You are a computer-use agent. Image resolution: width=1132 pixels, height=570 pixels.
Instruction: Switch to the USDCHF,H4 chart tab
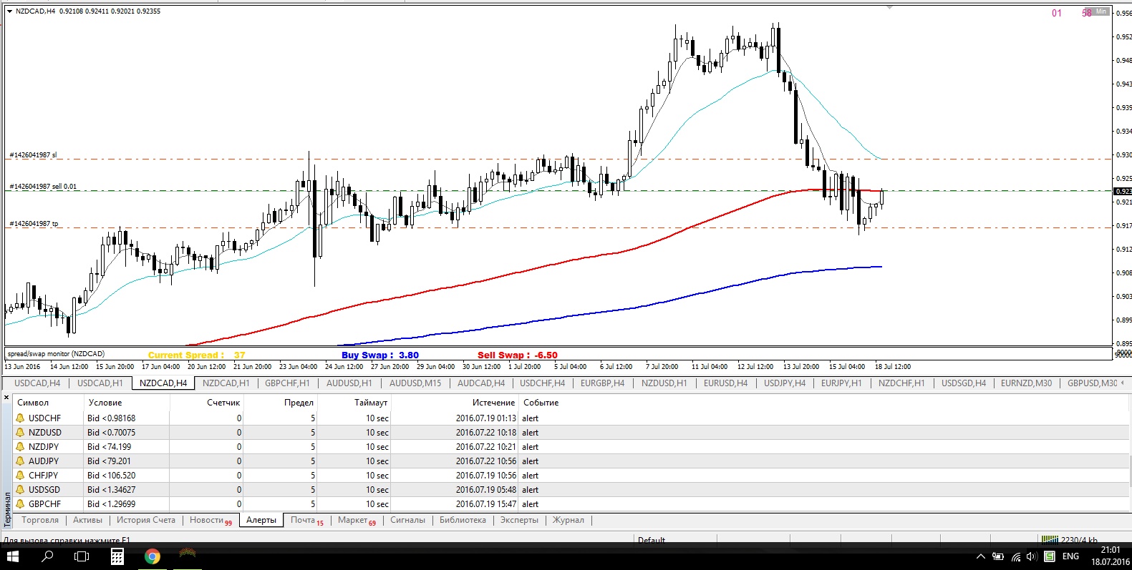pyautogui.click(x=542, y=383)
